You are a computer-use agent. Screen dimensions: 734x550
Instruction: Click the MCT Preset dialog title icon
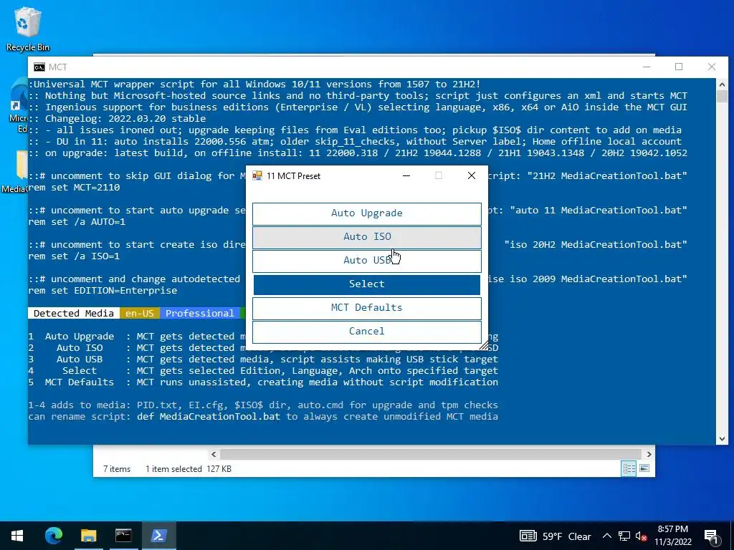pos(257,176)
